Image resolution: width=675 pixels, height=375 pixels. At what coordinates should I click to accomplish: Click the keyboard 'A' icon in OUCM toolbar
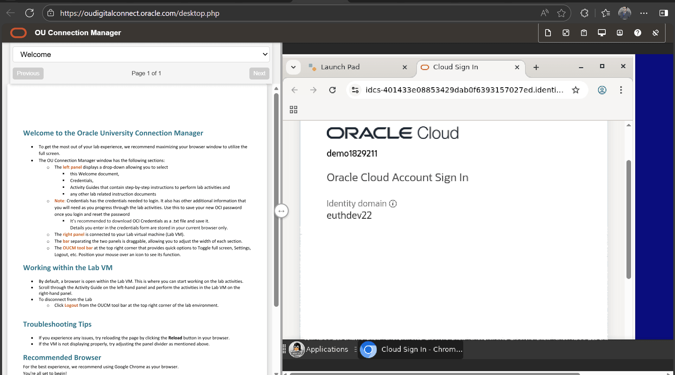619,33
